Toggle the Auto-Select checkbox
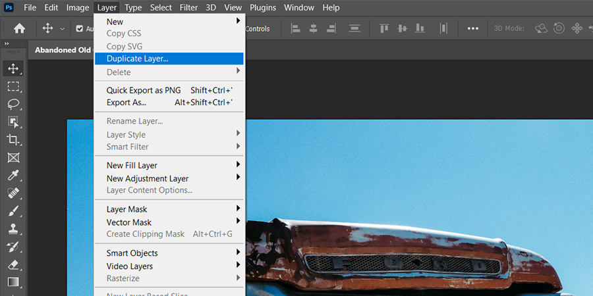 (80, 29)
